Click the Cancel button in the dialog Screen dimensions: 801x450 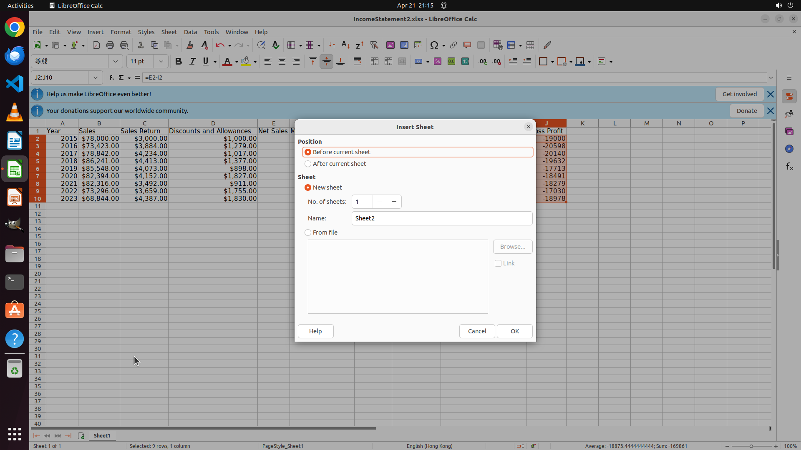[477, 331]
